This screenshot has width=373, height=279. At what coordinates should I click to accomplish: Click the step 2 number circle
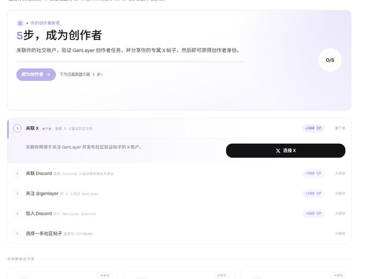point(17,173)
